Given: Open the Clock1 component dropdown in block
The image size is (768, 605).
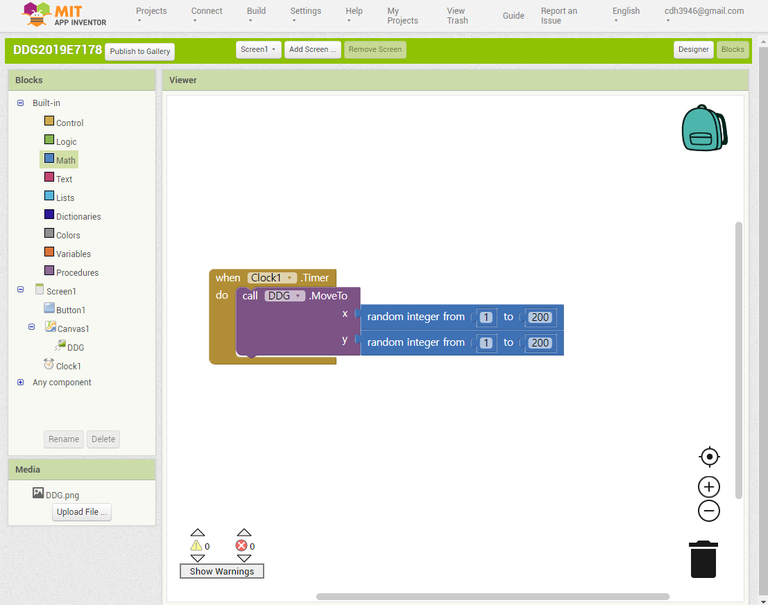Looking at the screenshot, I should (272, 278).
